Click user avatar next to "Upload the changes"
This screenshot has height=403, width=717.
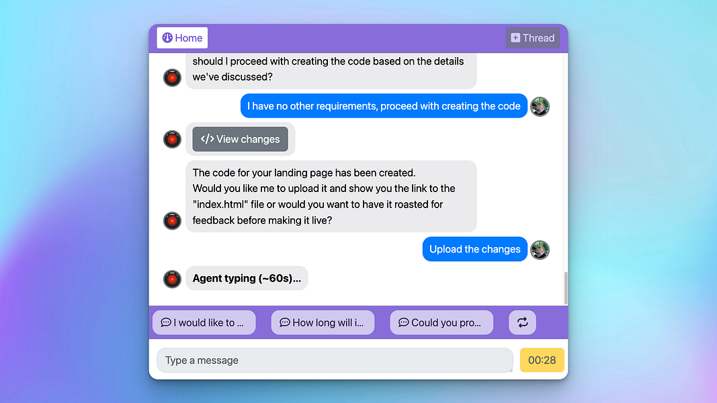coord(540,250)
